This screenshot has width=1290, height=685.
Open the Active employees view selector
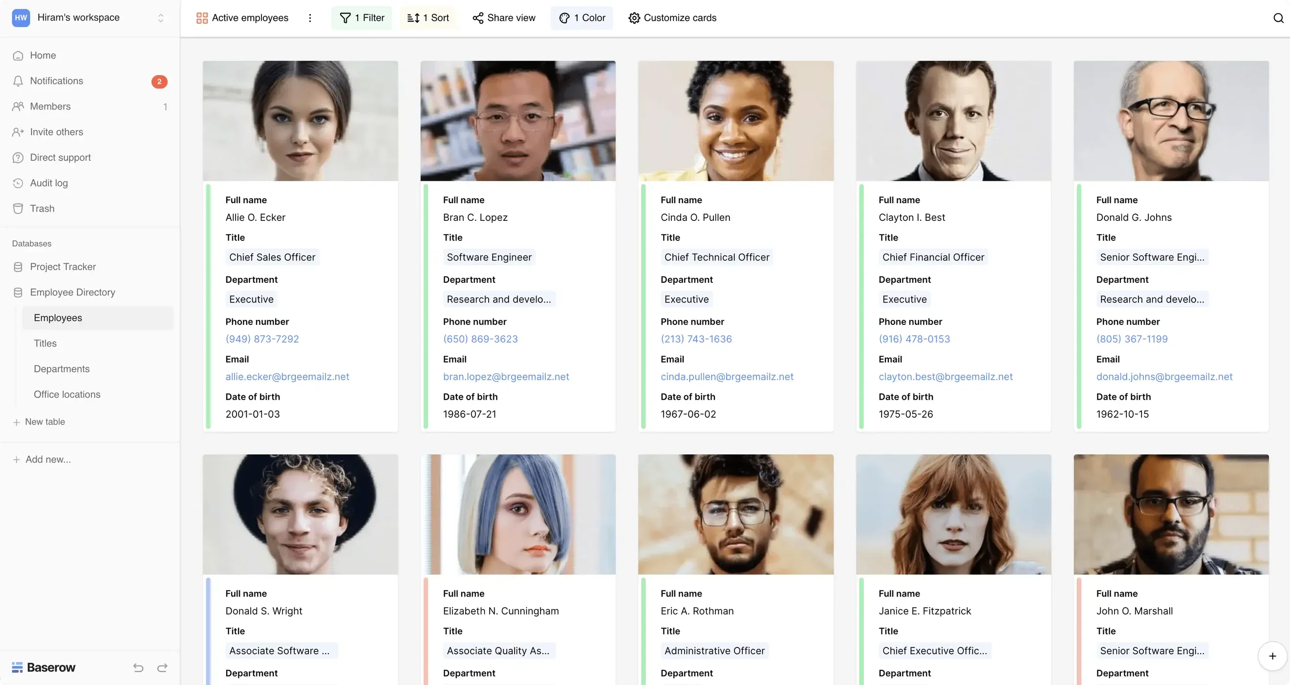(x=242, y=18)
